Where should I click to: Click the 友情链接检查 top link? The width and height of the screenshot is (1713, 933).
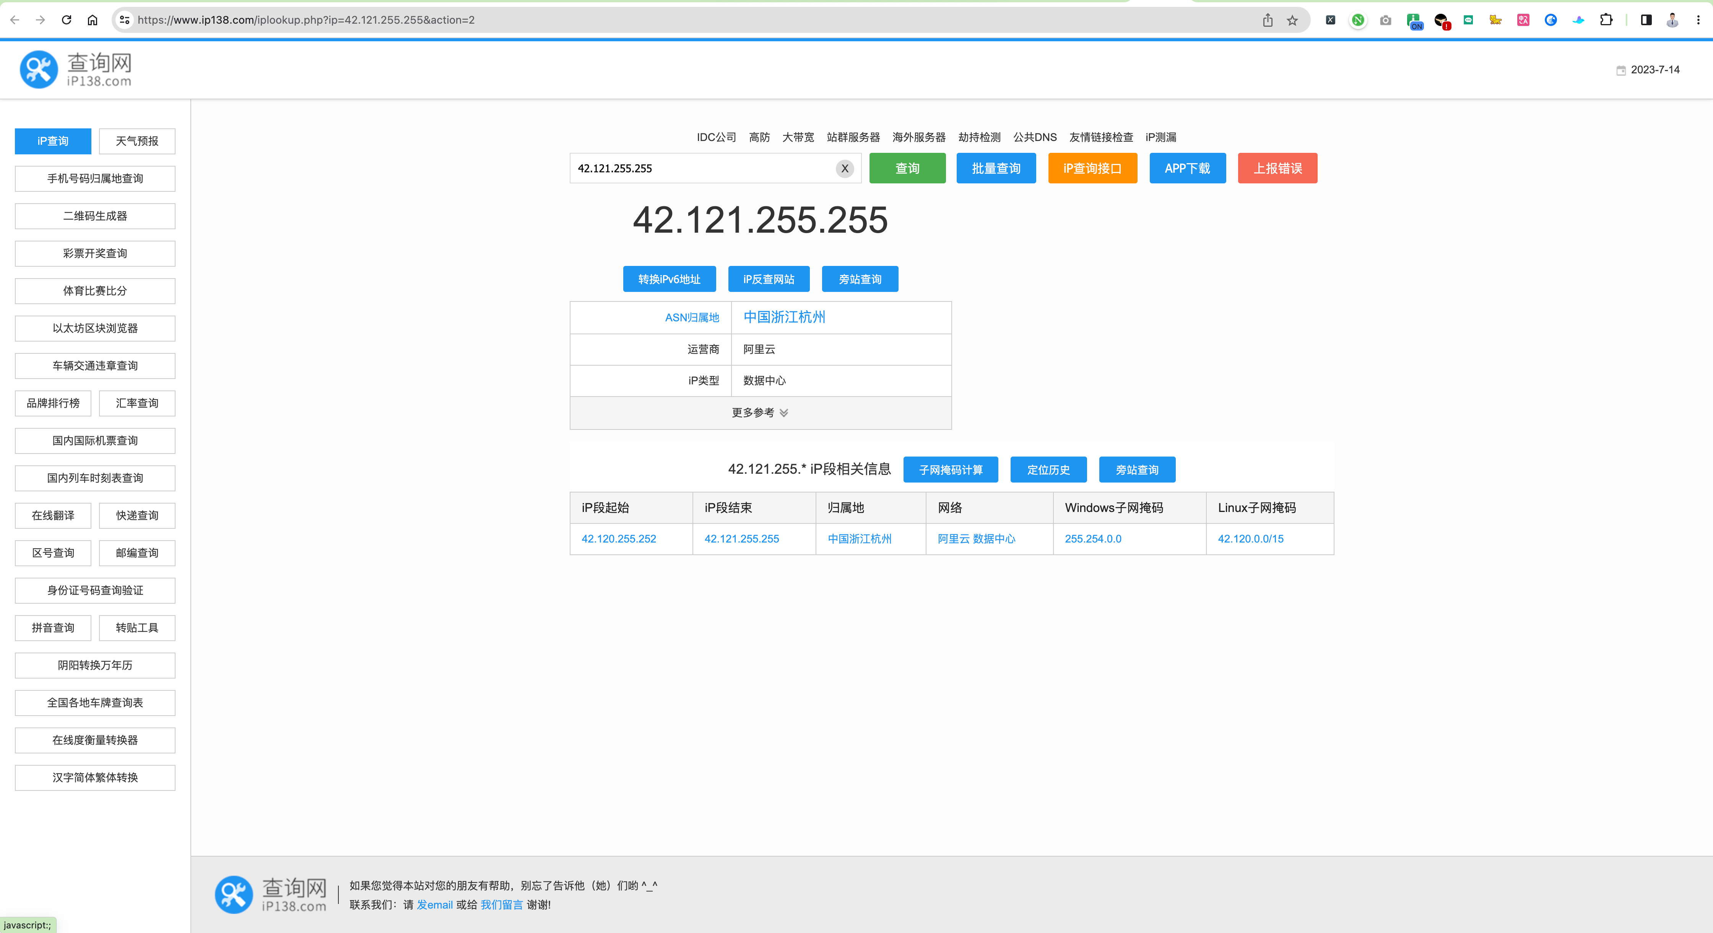(1100, 137)
